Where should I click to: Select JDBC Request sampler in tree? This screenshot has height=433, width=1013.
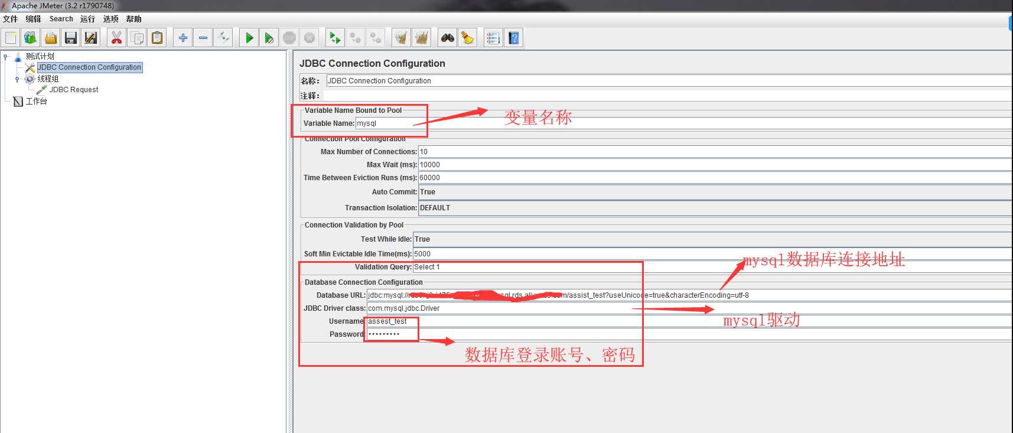click(x=74, y=90)
